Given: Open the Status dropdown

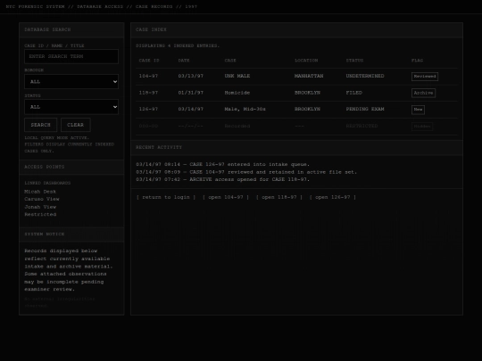Looking at the screenshot, I should [71, 107].
